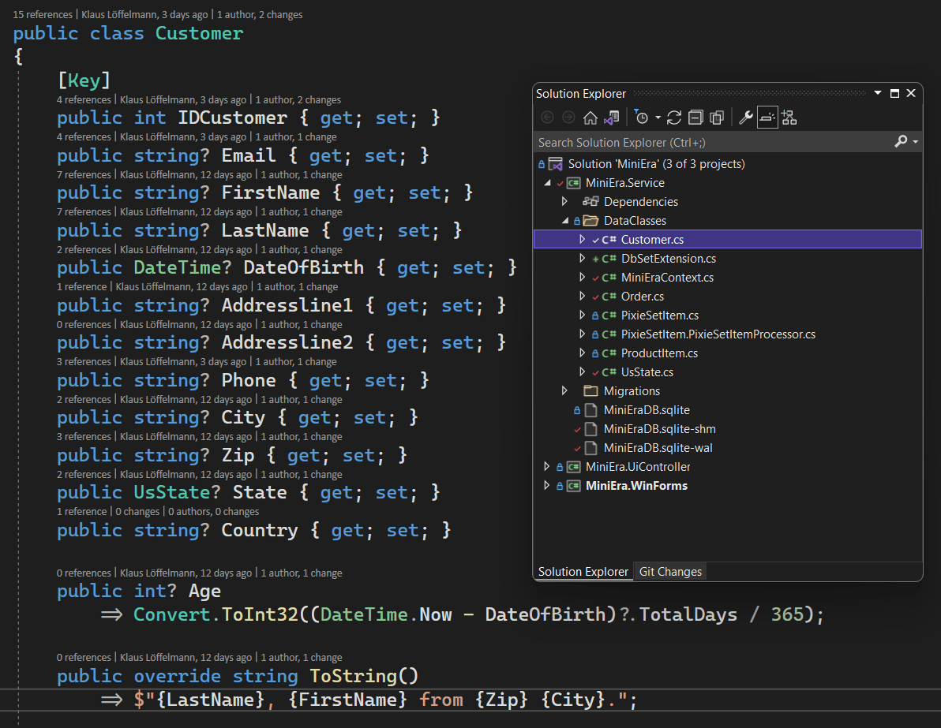Click the 15 references CodeLens link
The height and width of the screenshot is (728, 941).
[x=38, y=14]
